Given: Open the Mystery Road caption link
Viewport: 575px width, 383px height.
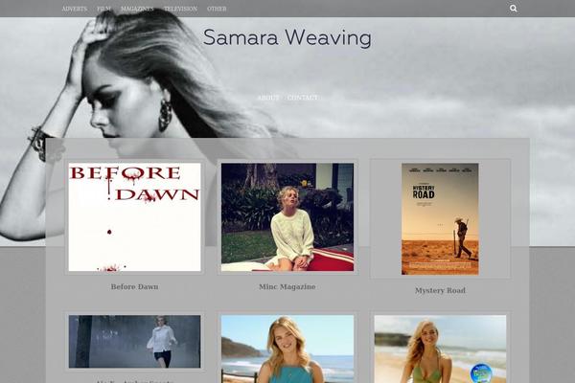Looking at the screenshot, I should click(x=440, y=290).
